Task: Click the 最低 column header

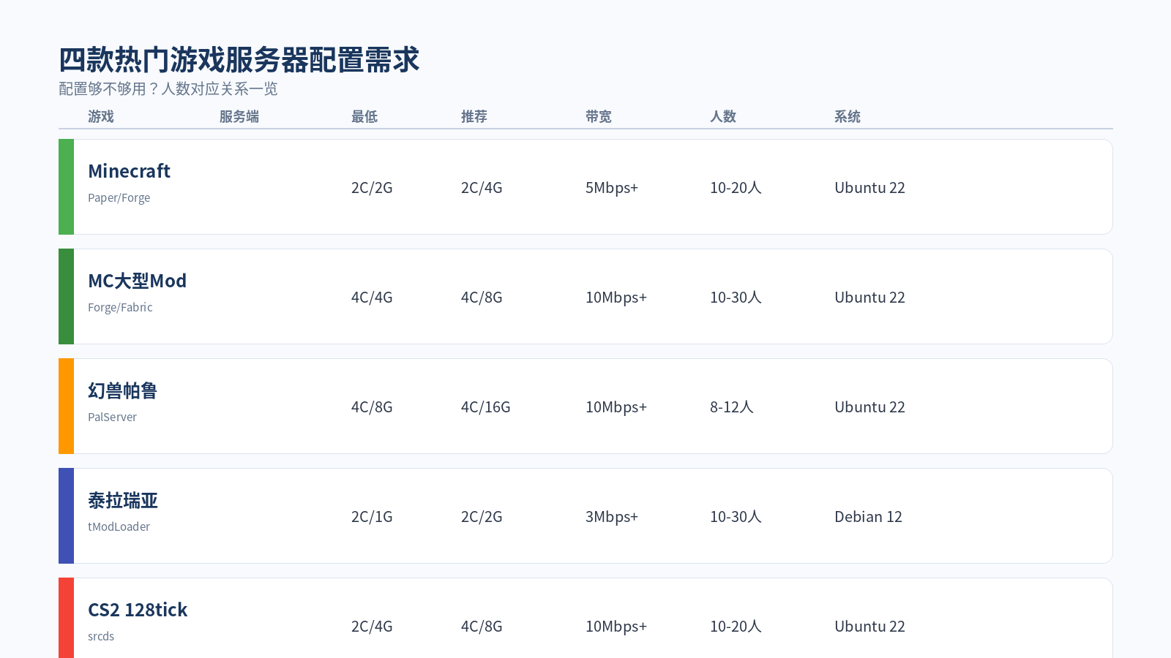Action: tap(364, 116)
